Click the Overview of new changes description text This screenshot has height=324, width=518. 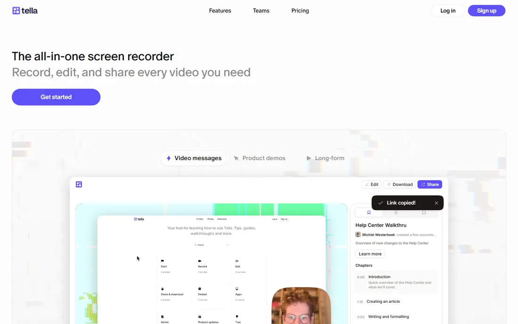coord(392,243)
